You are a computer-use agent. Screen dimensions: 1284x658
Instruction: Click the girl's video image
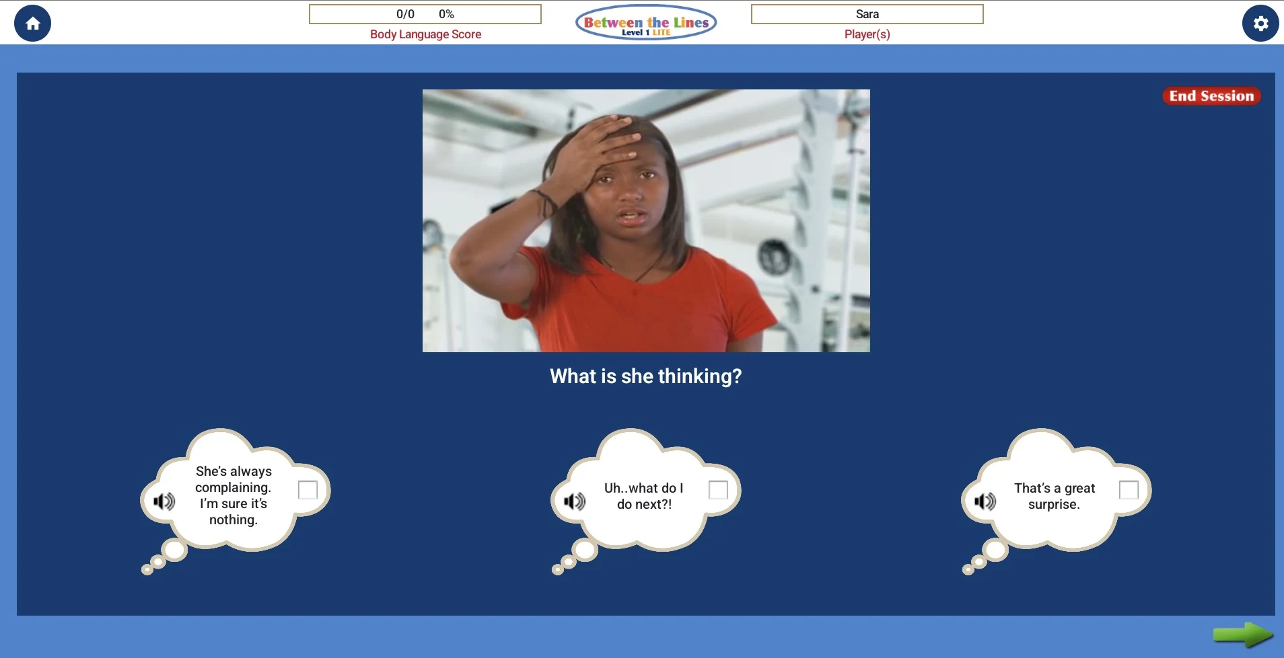point(646,220)
